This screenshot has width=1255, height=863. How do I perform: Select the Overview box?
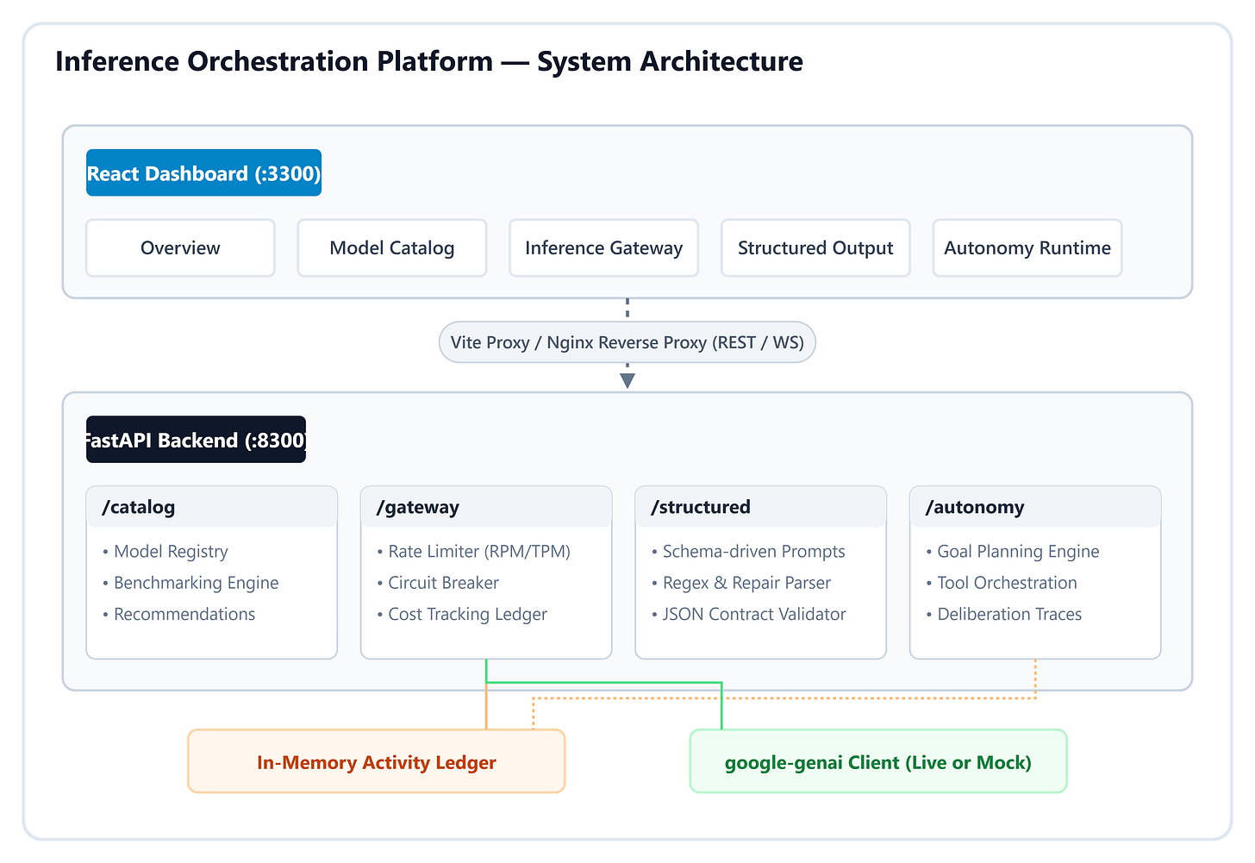click(x=180, y=248)
